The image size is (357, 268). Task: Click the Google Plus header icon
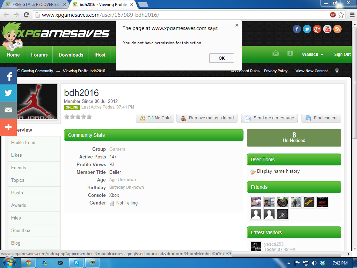pos(317,29)
